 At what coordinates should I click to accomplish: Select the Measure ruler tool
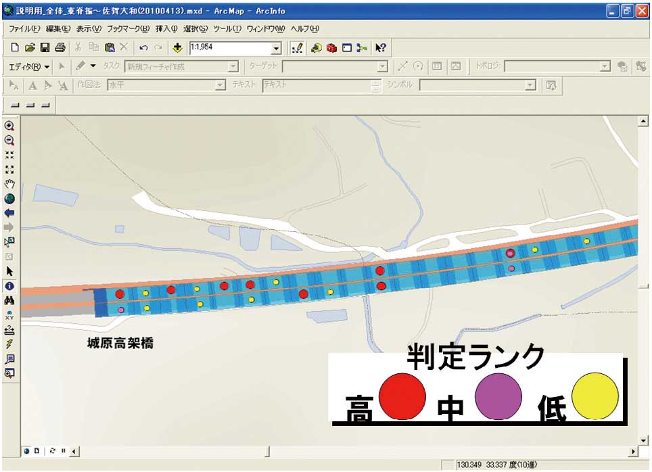tap(9, 330)
